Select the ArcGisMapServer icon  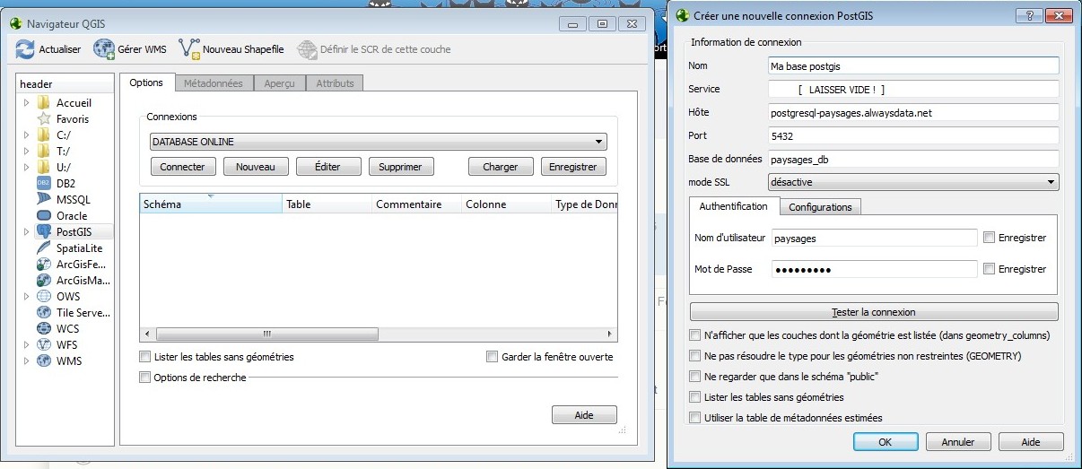(x=43, y=281)
